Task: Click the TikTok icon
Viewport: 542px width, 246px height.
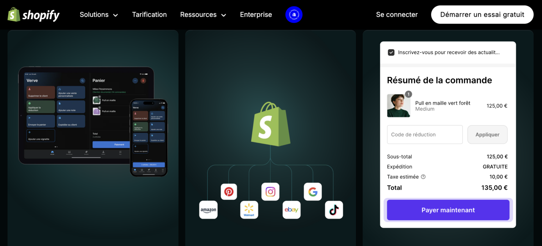Action: click(x=334, y=210)
